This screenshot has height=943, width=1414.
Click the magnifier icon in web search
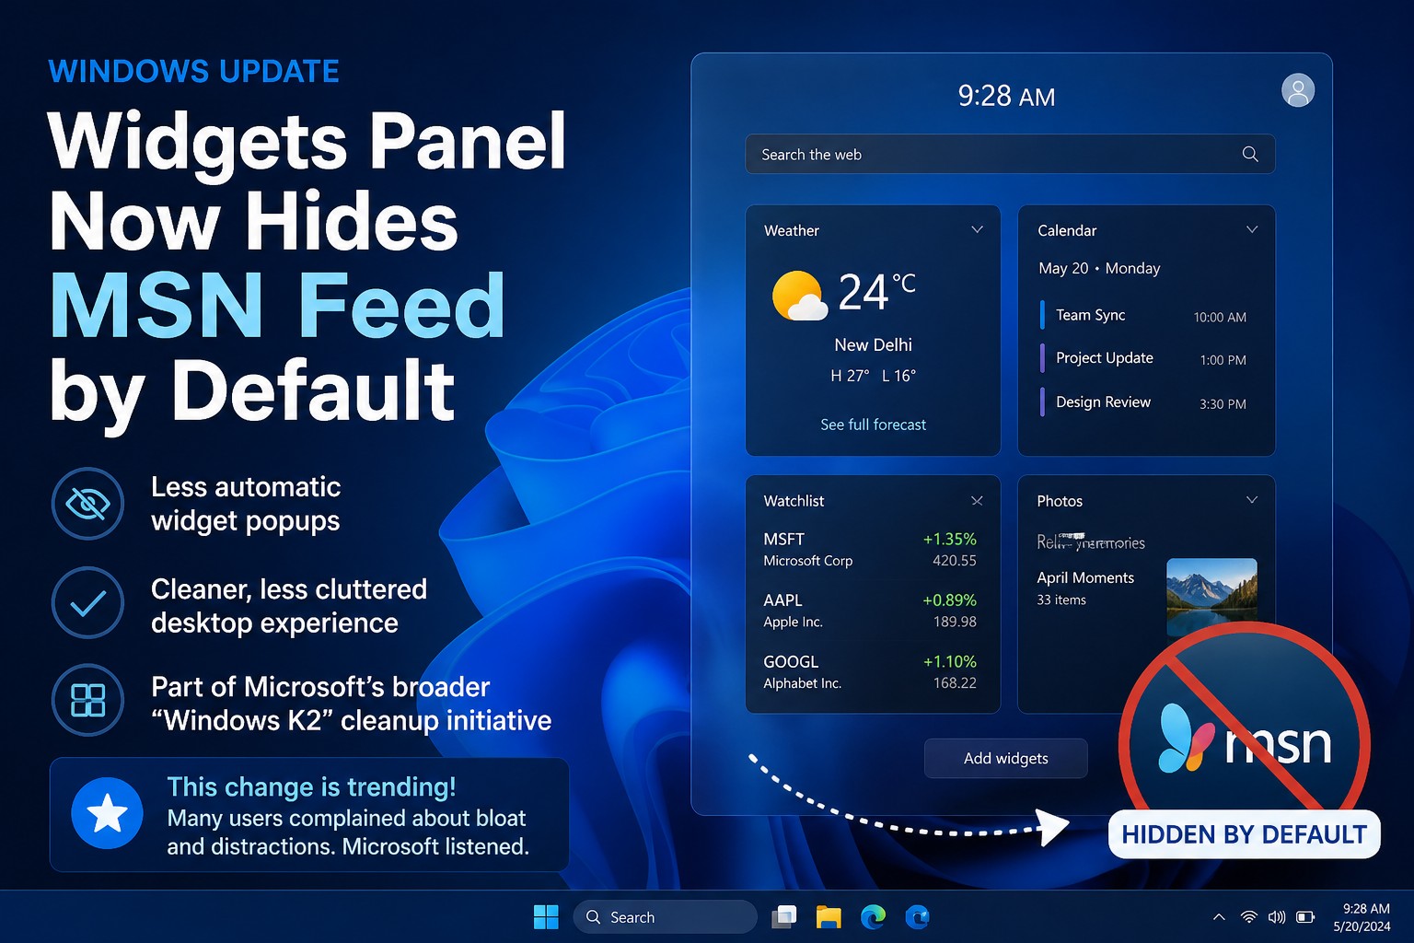click(1250, 154)
